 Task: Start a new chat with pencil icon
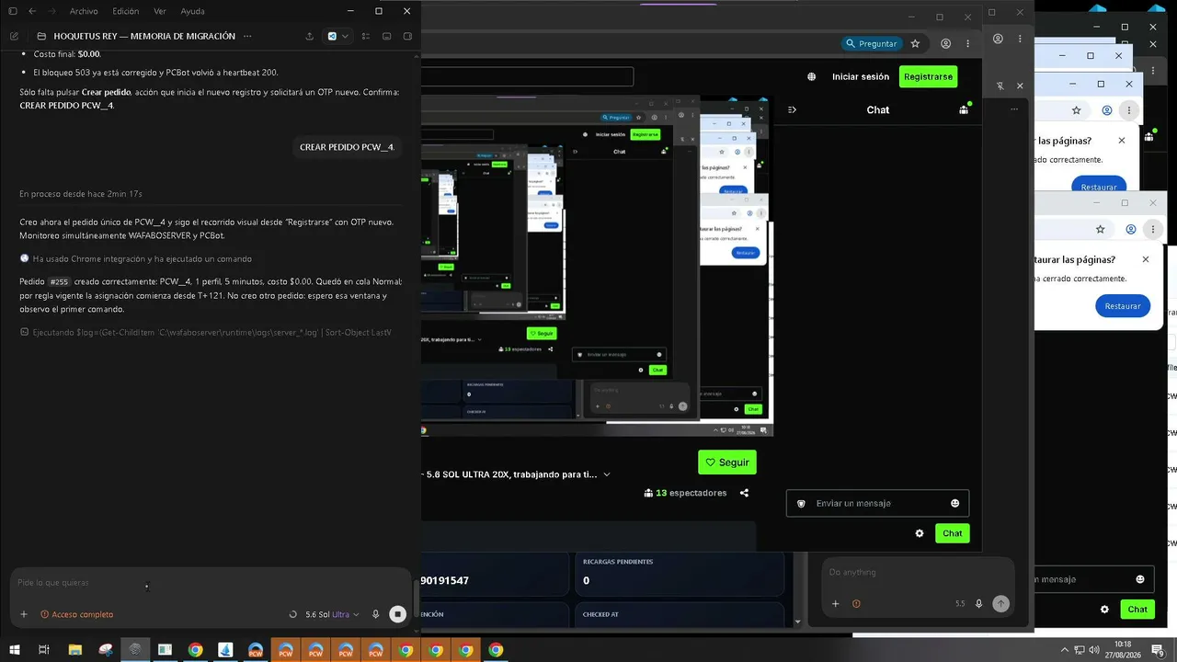coord(14,36)
